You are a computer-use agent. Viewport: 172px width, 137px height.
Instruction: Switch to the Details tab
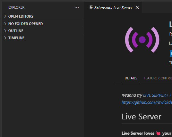(x=131, y=78)
